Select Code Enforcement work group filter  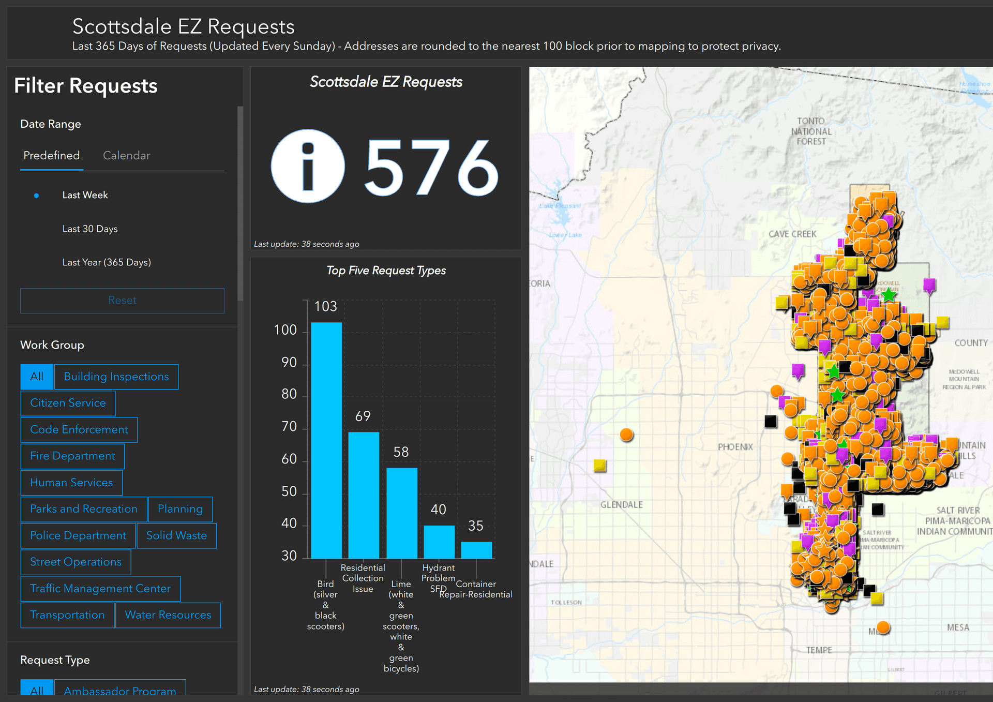pyautogui.click(x=78, y=429)
